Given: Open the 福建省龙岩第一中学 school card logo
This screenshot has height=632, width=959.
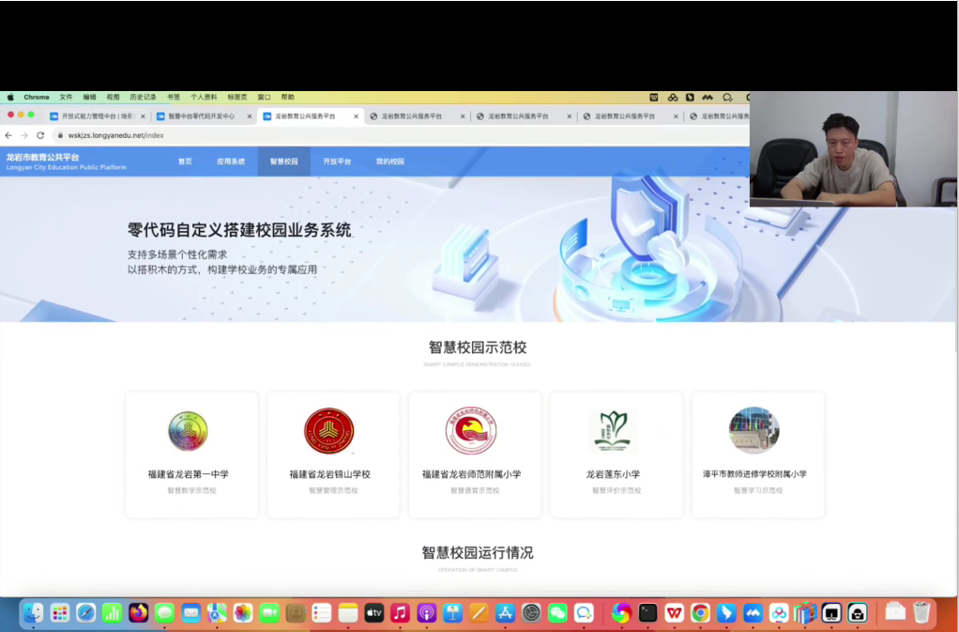Looking at the screenshot, I should pos(188,431).
